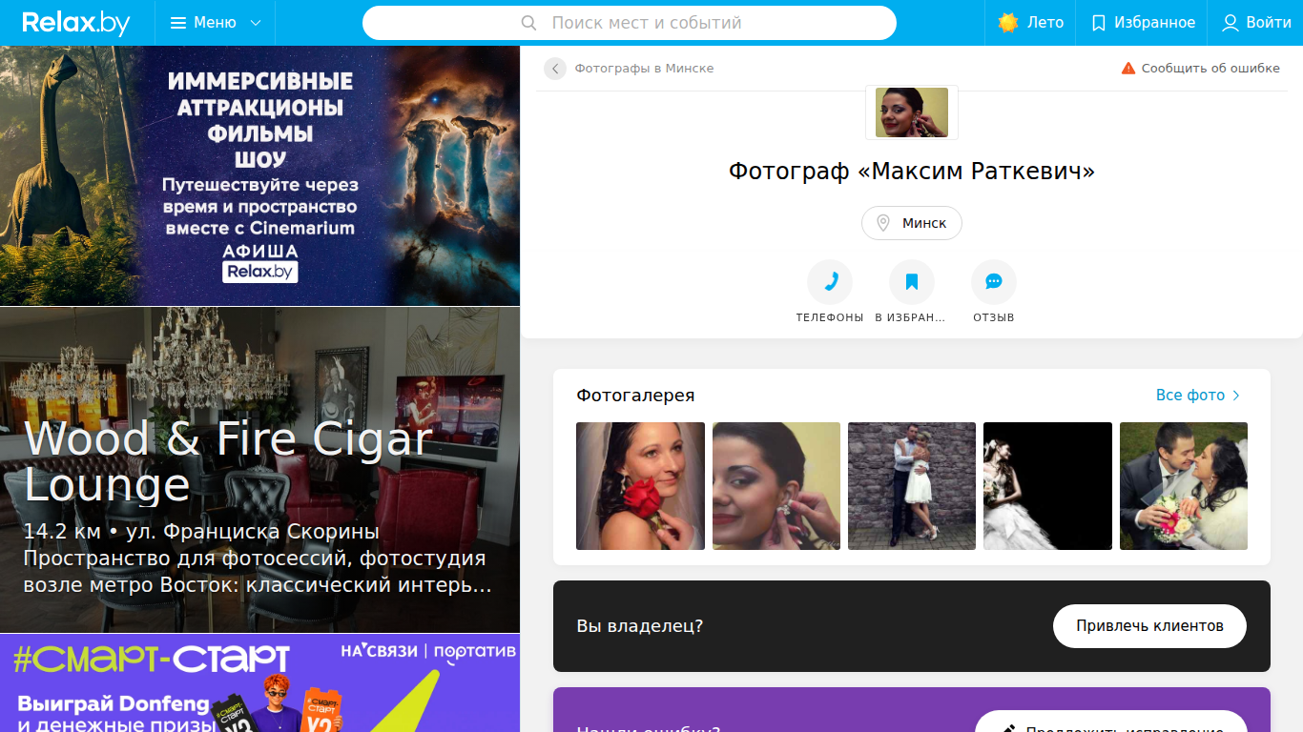Add photographer to favorites via bookmark icon

pos(912,282)
